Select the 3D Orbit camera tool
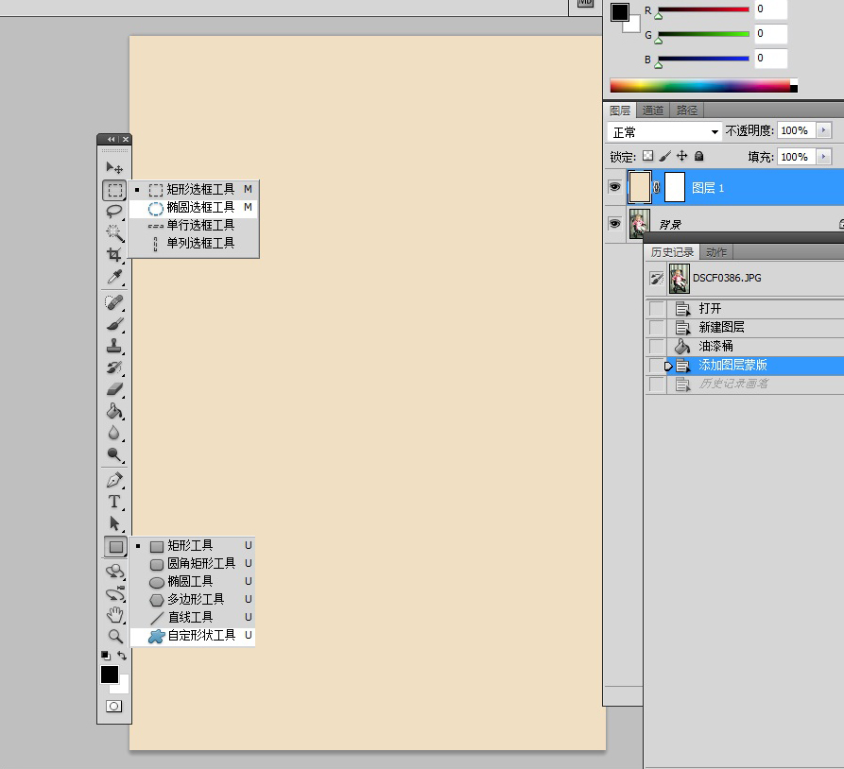Viewport: 844px width, 769px height. (114, 593)
